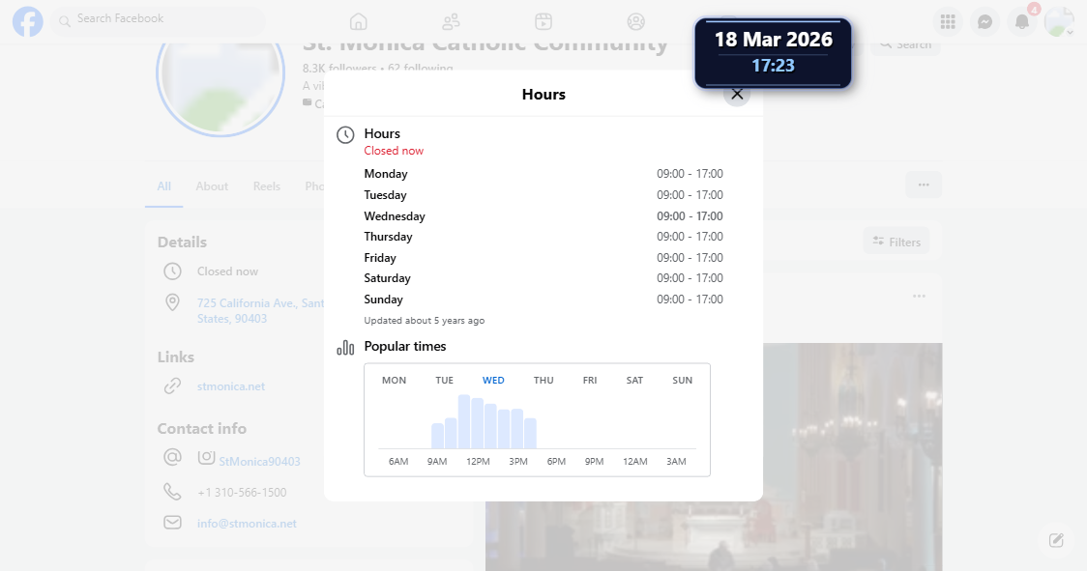Click the Friday hours row

(x=543, y=258)
